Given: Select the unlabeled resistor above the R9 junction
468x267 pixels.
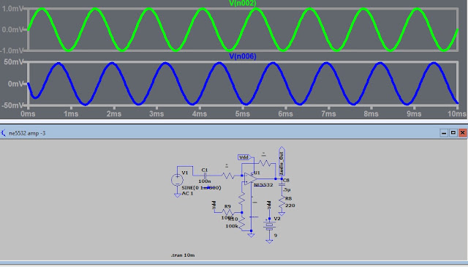Looking at the screenshot, I should click(x=242, y=199).
